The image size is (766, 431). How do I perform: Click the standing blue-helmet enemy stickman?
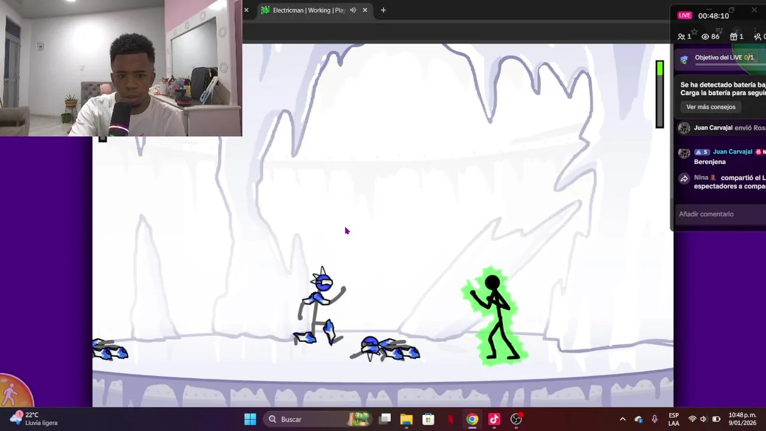point(321,306)
